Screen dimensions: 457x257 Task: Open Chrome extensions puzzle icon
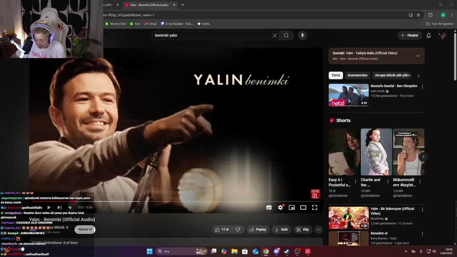pyautogui.click(x=430, y=15)
